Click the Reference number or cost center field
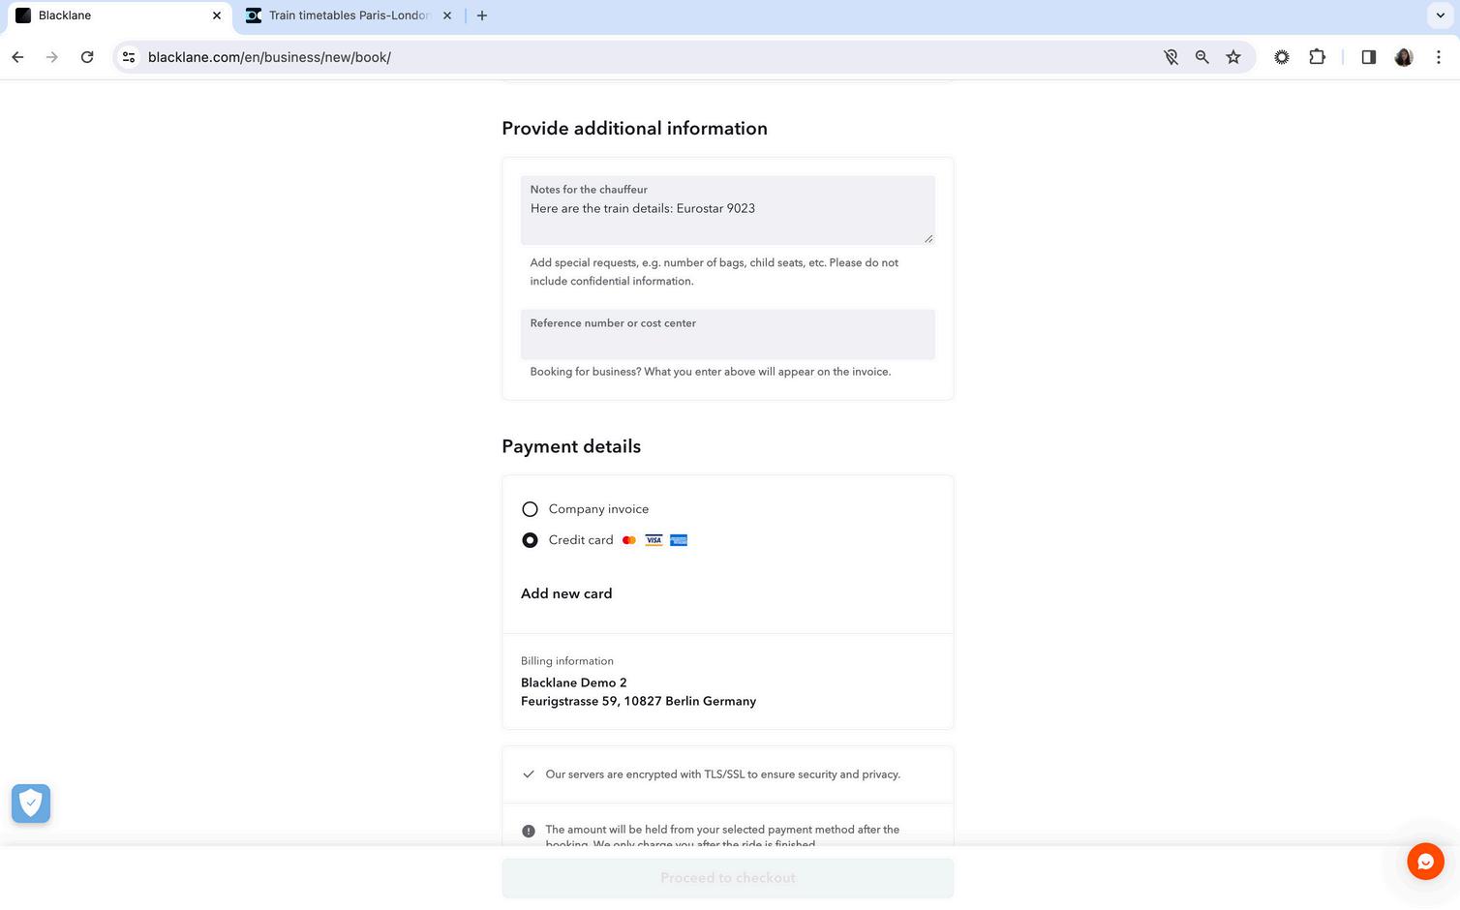 pyautogui.click(x=728, y=334)
